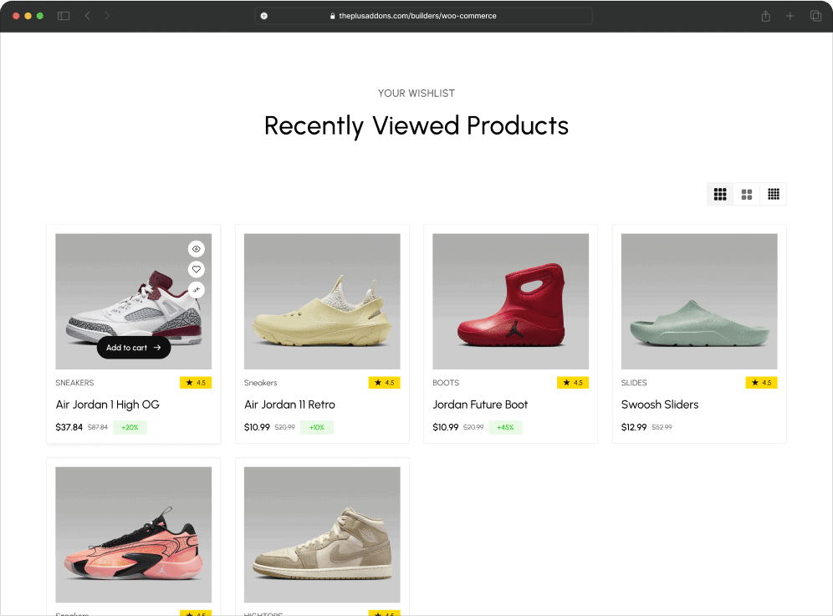833x616 pixels.
Task: Switch to 2x2 large grid view
Action: 747,194
